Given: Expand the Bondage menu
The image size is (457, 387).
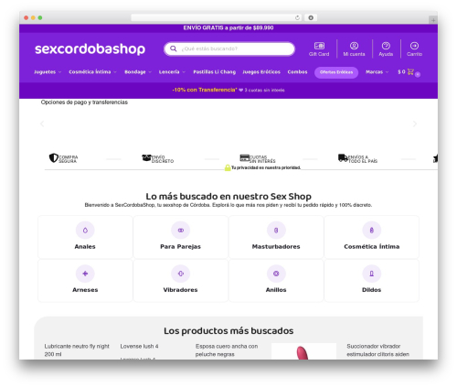Looking at the screenshot, I should point(138,72).
